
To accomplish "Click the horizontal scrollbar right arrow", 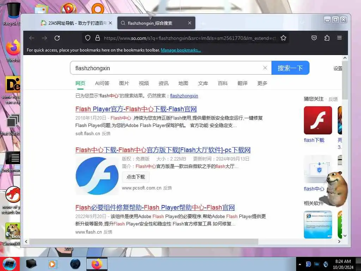I will click(339, 241).
